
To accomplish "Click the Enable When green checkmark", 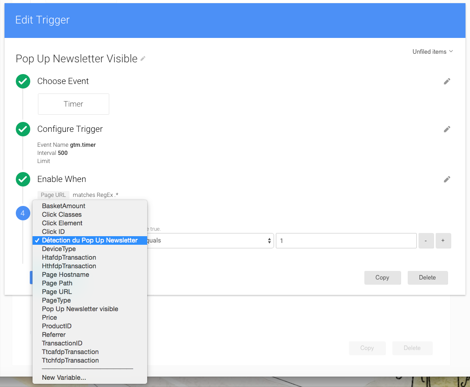I will coord(23,179).
